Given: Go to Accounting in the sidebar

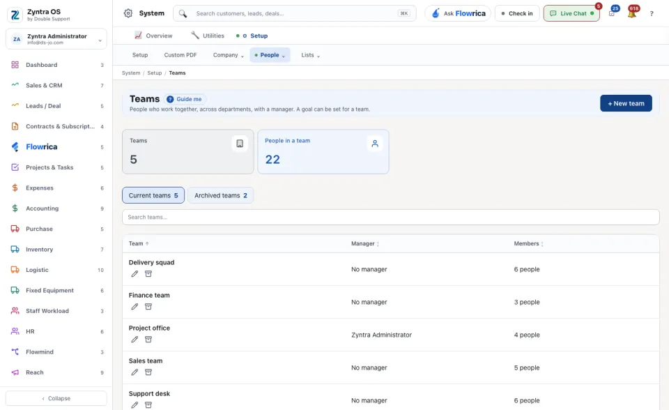Looking at the screenshot, I should coord(56,208).
